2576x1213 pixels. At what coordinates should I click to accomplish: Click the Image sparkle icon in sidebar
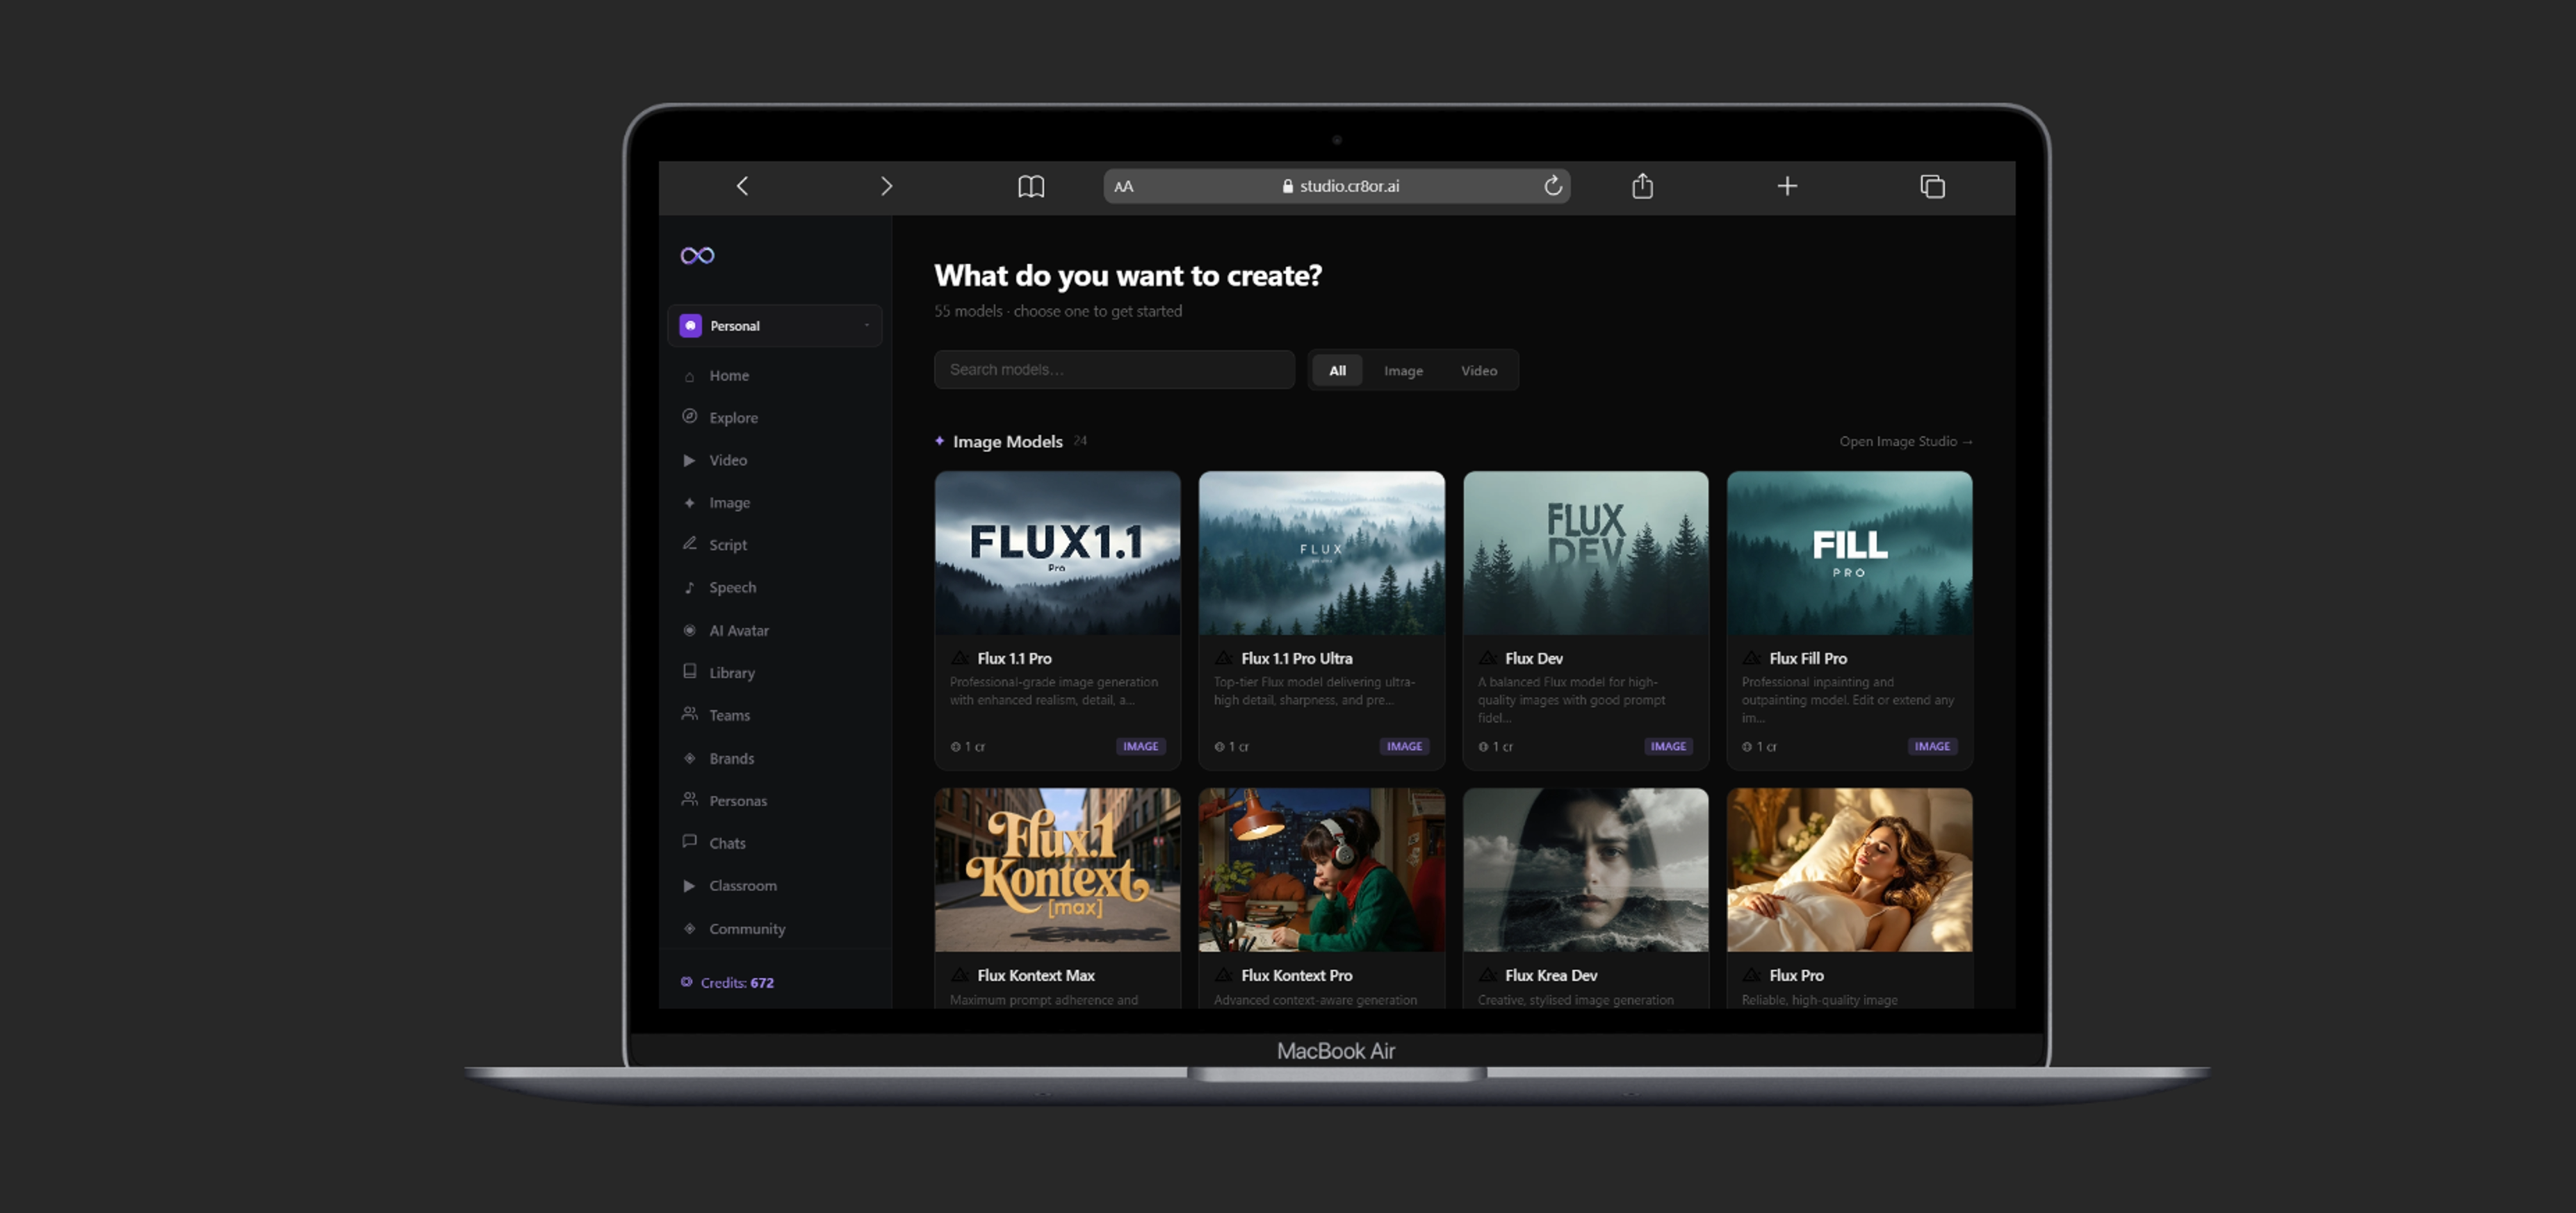click(689, 502)
